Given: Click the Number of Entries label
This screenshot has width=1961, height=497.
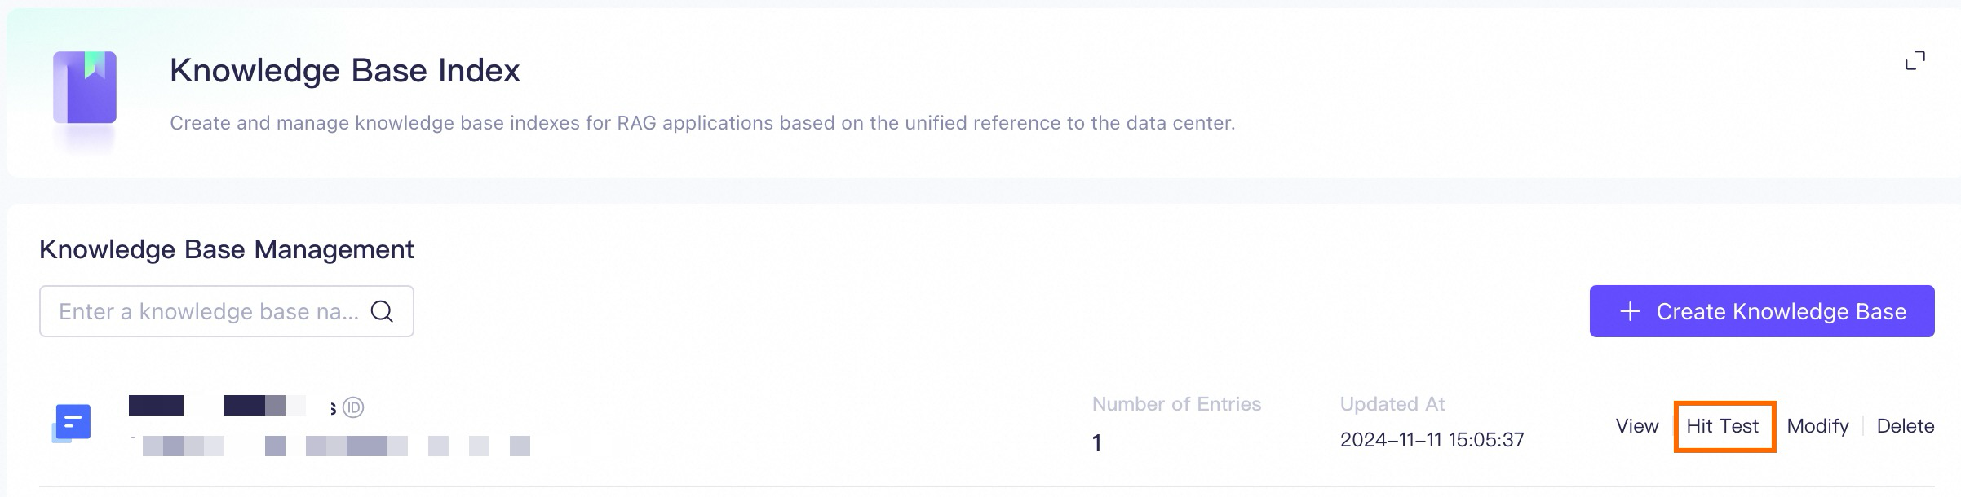Looking at the screenshot, I should point(1175,404).
